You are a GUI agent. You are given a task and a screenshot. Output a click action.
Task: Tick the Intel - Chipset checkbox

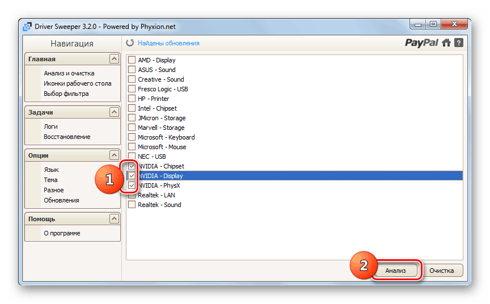click(132, 108)
